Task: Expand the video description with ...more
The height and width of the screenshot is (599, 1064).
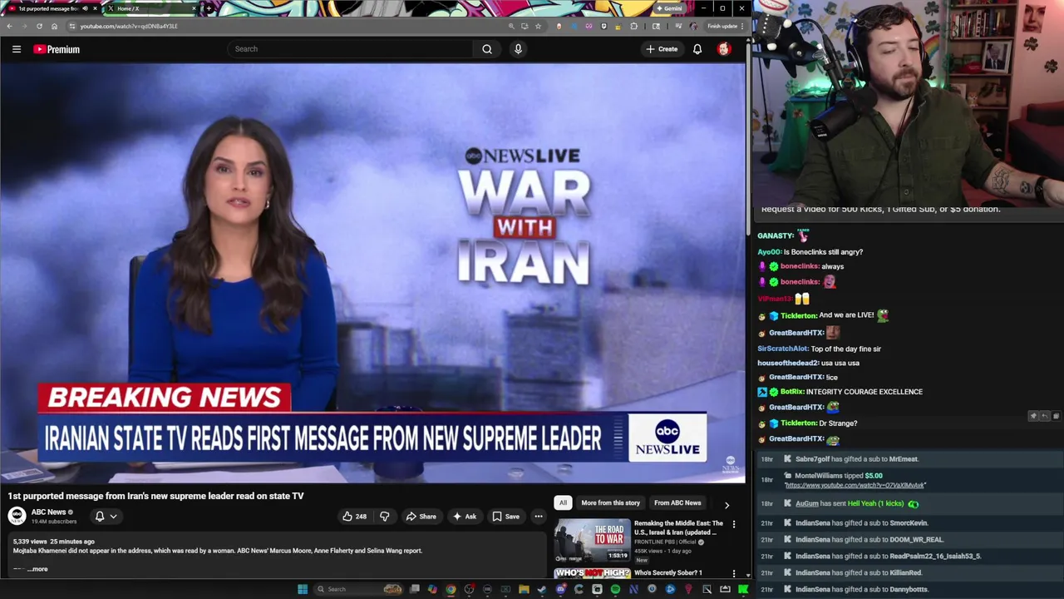Action: (x=38, y=569)
